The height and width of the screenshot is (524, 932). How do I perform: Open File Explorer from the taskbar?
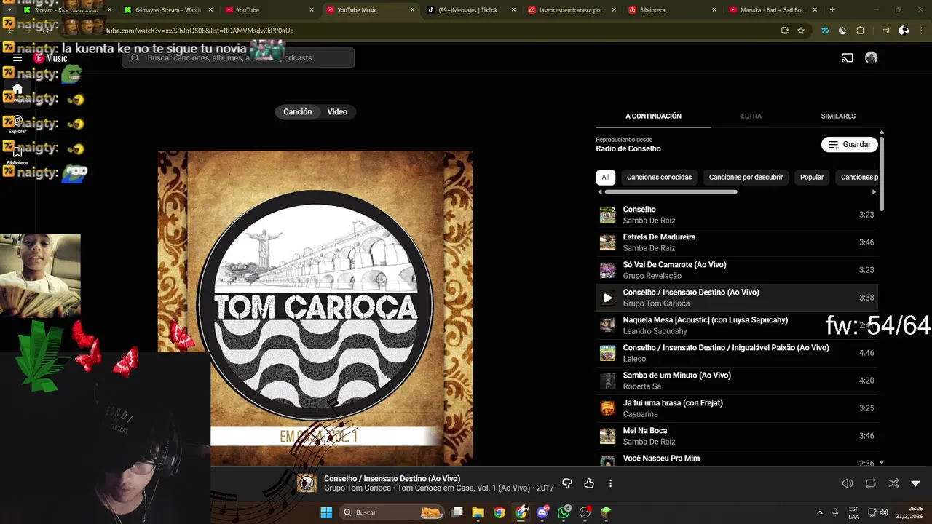[478, 512]
